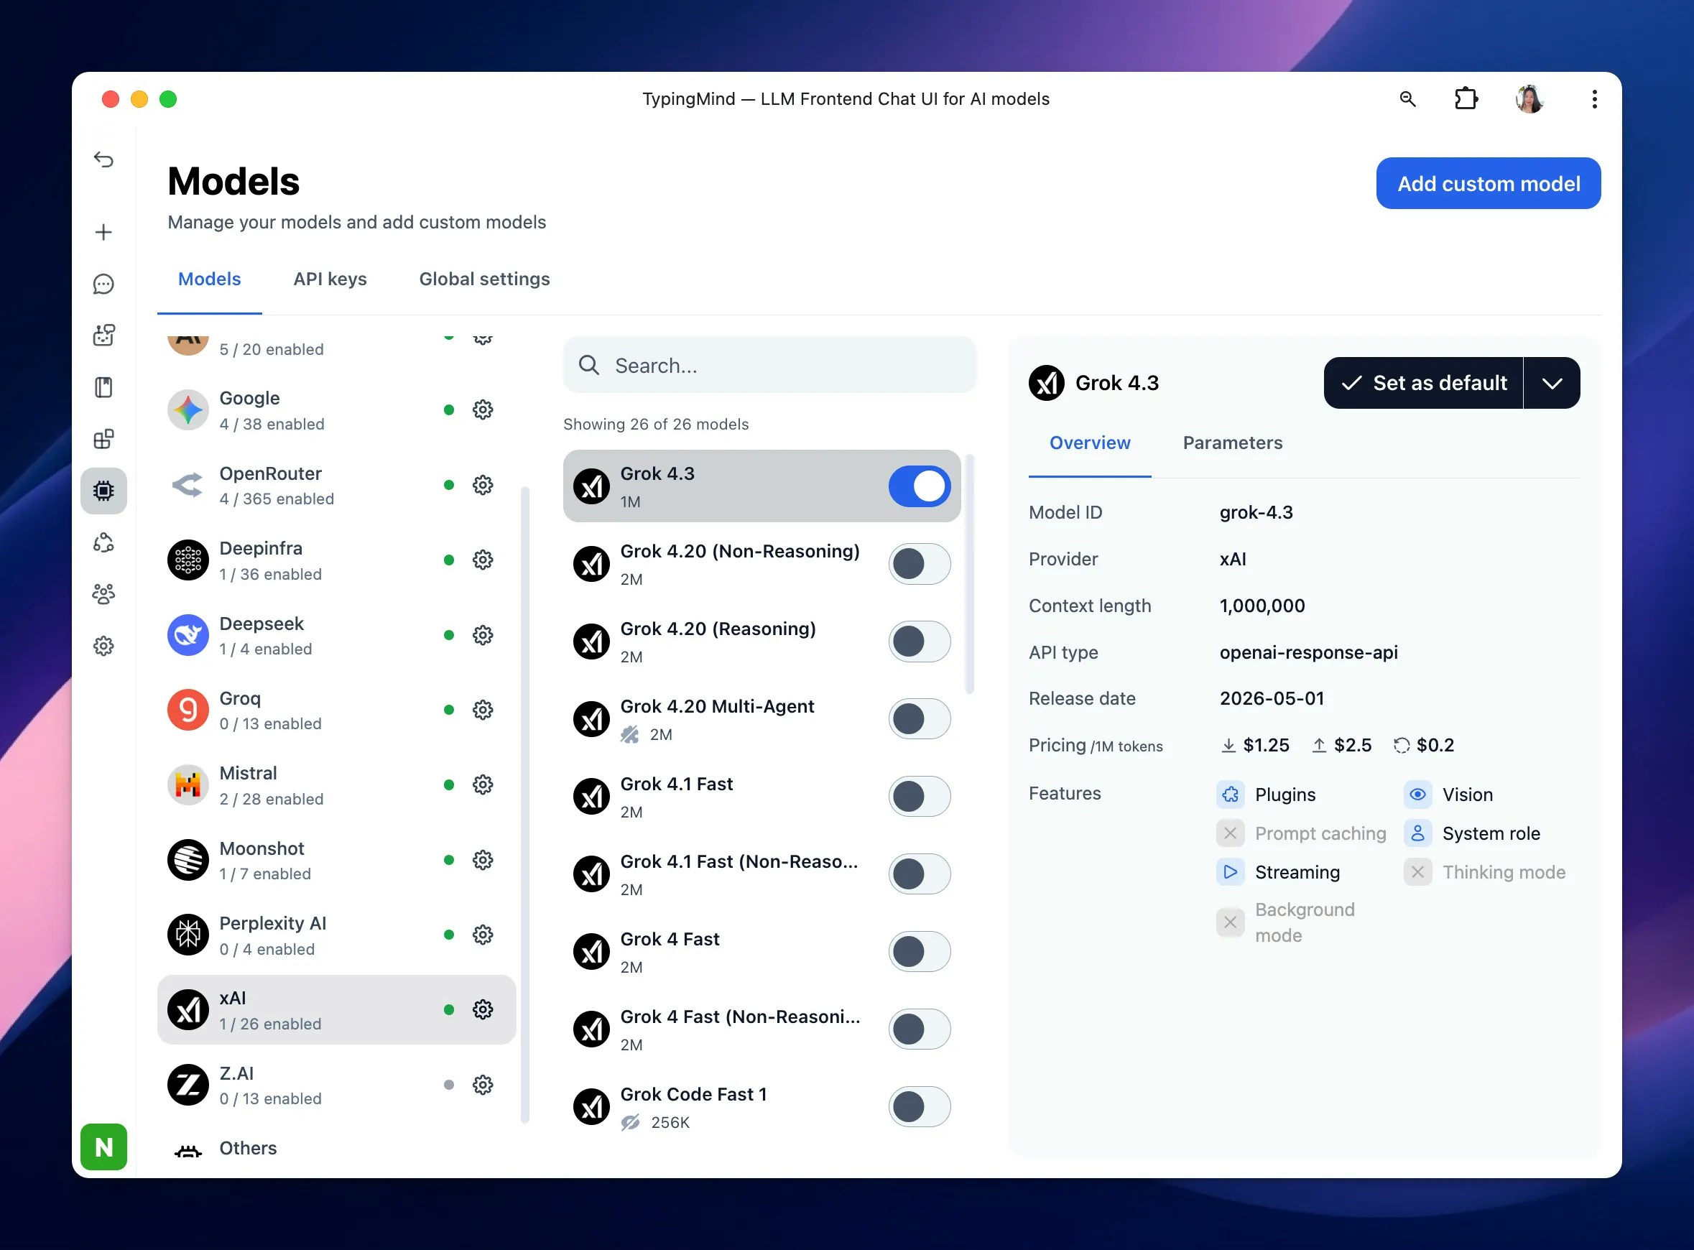
Task: Click Set as default button
Action: [1423, 383]
